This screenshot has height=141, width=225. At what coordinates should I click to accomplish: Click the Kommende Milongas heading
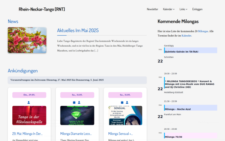178,21
